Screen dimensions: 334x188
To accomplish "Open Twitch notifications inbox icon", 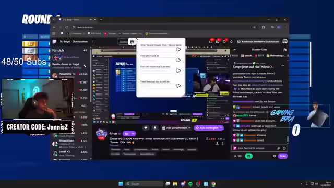I will (x=218, y=41).
